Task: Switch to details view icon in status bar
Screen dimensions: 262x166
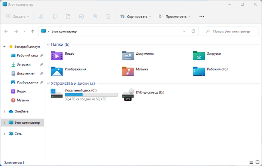Action: (251, 162)
